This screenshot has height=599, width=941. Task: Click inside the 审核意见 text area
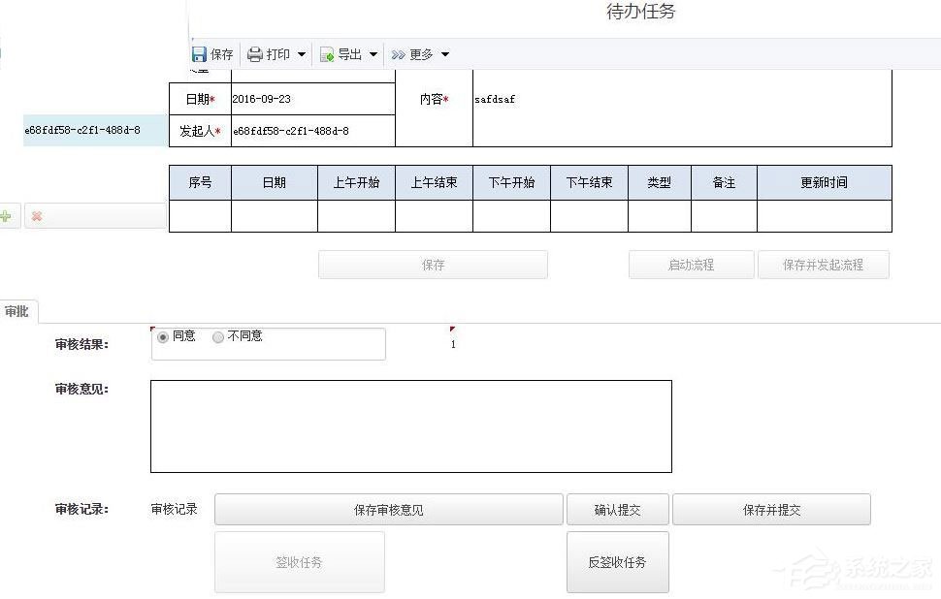tap(411, 426)
